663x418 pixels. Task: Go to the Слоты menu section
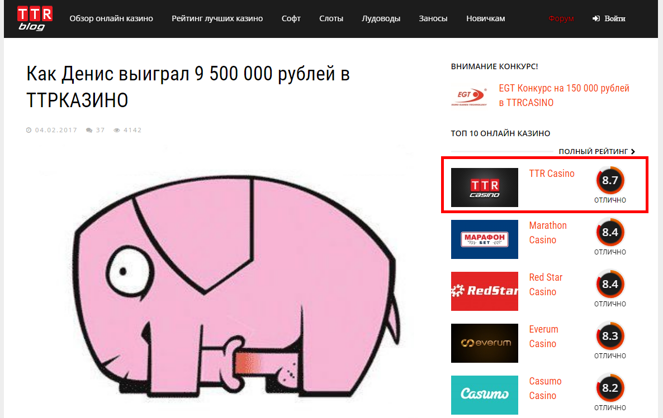pos(331,18)
